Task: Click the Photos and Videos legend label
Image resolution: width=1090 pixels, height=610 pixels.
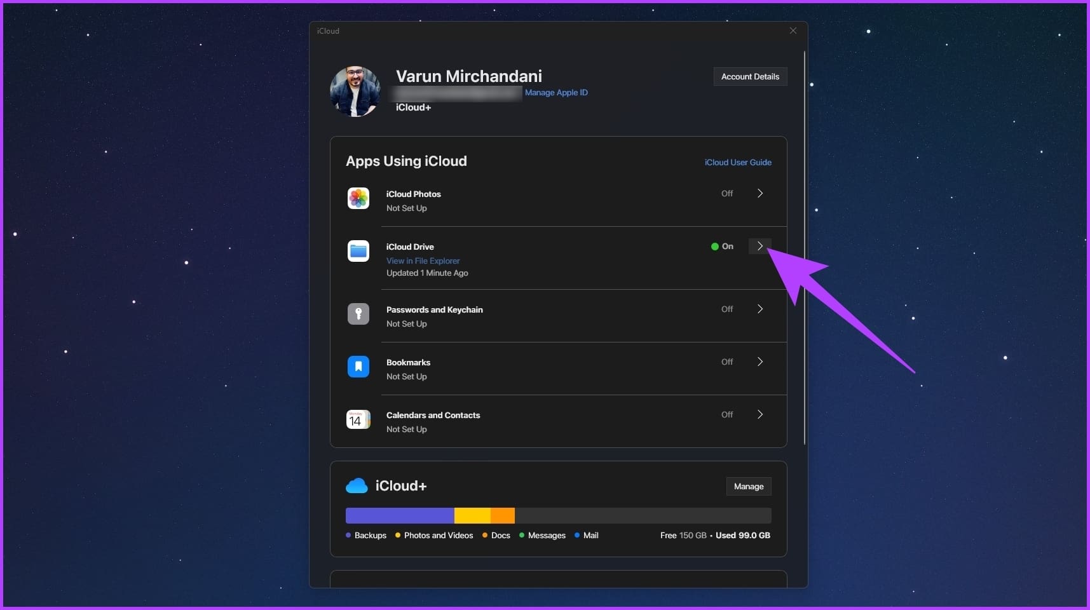Action: coord(439,535)
